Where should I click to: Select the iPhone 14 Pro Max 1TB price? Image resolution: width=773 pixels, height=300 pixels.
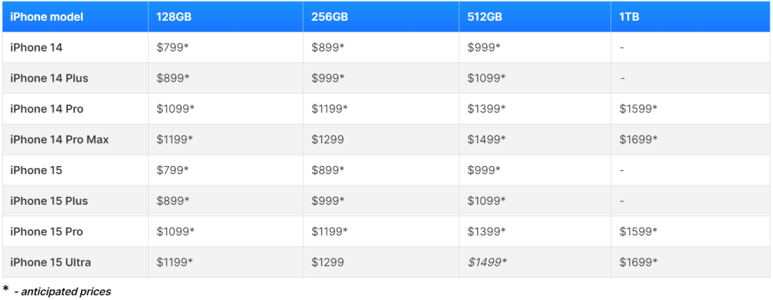pos(638,140)
